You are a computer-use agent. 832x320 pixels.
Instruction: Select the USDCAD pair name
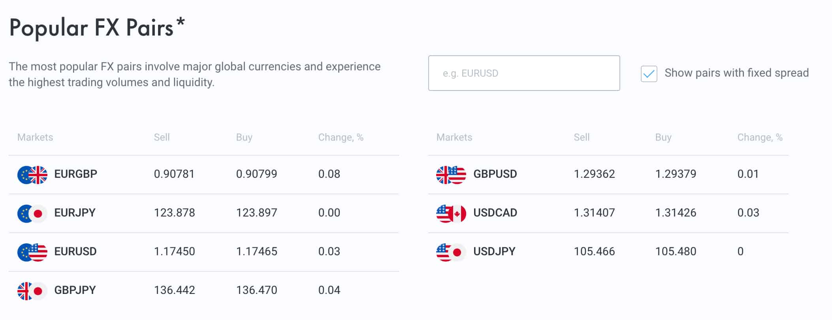[495, 213]
